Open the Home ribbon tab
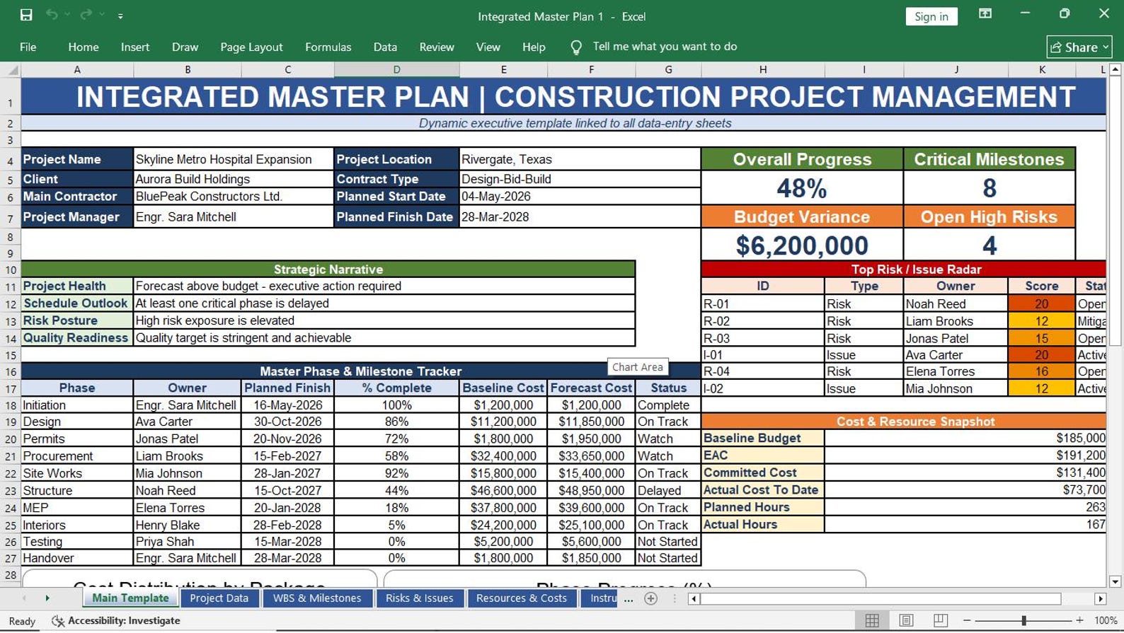Viewport: 1124px width, 633px height. pyautogui.click(x=84, y=47)
